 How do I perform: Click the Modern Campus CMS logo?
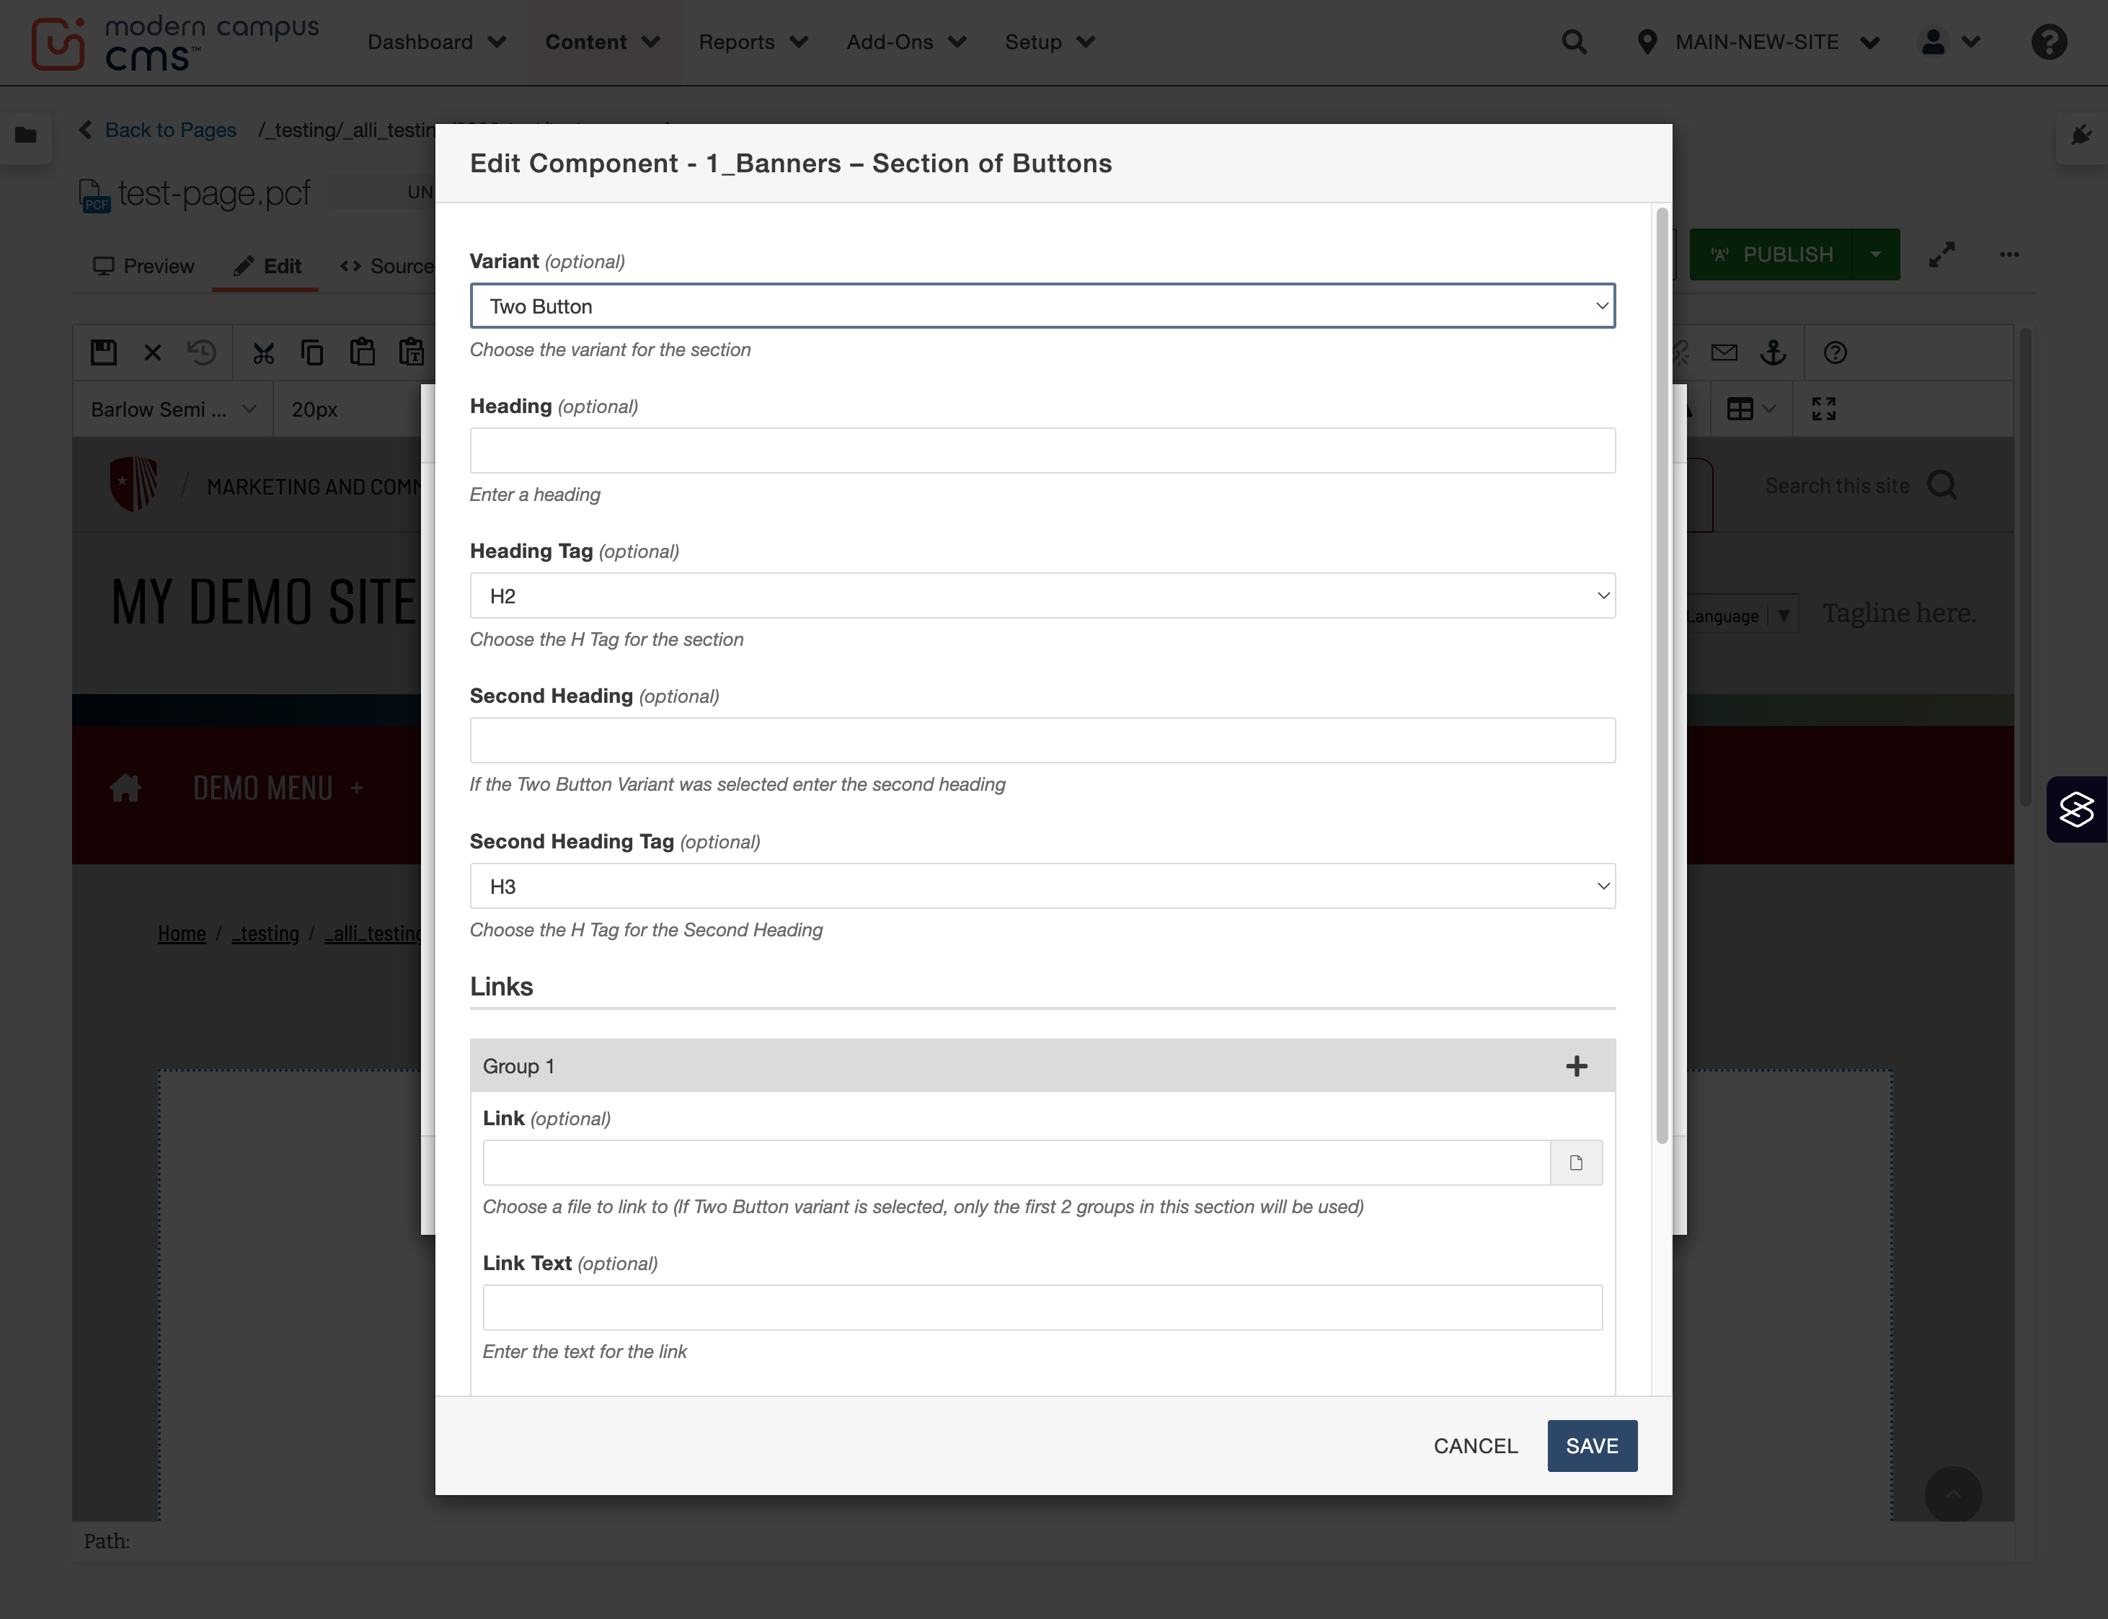point(174,43)
